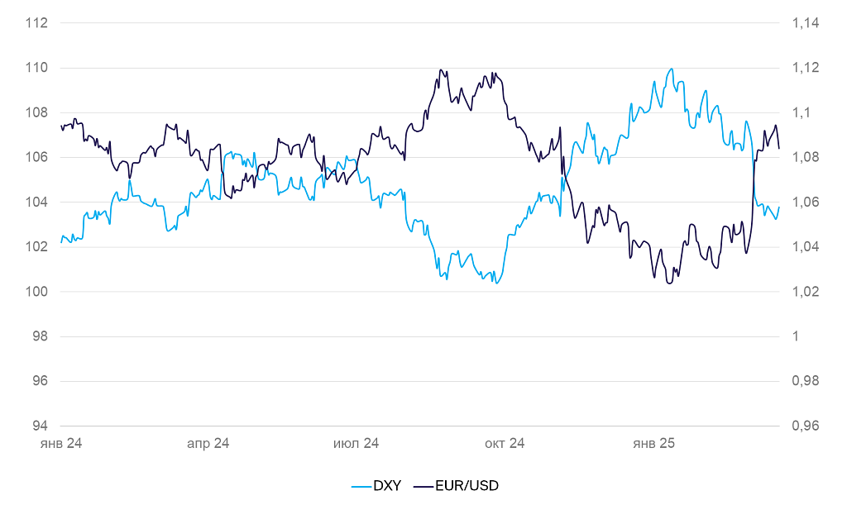The height and width of the screenshot is (505, 847).
Task: Select the янв 25 x-axis label
Action: pos(653,444)
